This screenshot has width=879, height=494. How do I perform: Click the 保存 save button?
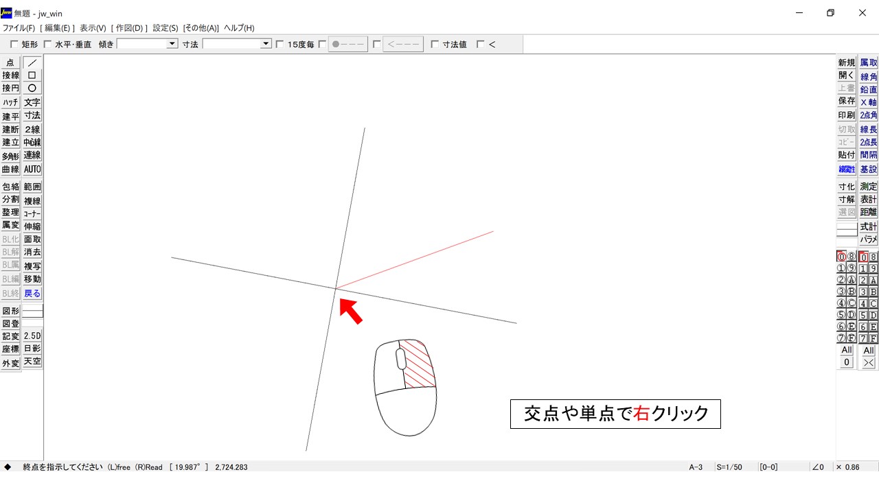click(847, 101)
